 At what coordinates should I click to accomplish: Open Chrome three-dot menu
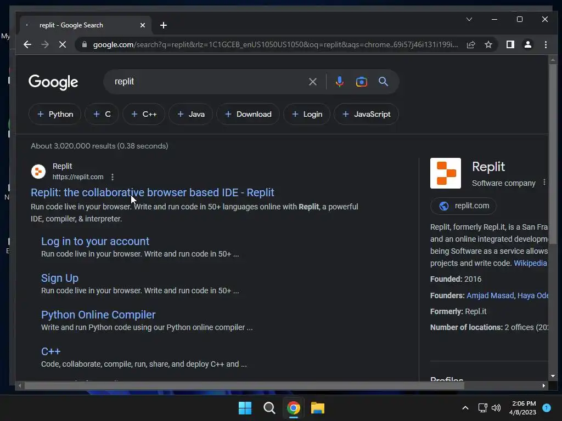coord(546,44)
